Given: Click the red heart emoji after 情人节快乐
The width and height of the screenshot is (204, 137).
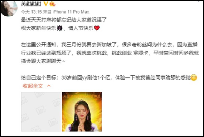Looking at the screenshot, I should click(x=97, y=28).
